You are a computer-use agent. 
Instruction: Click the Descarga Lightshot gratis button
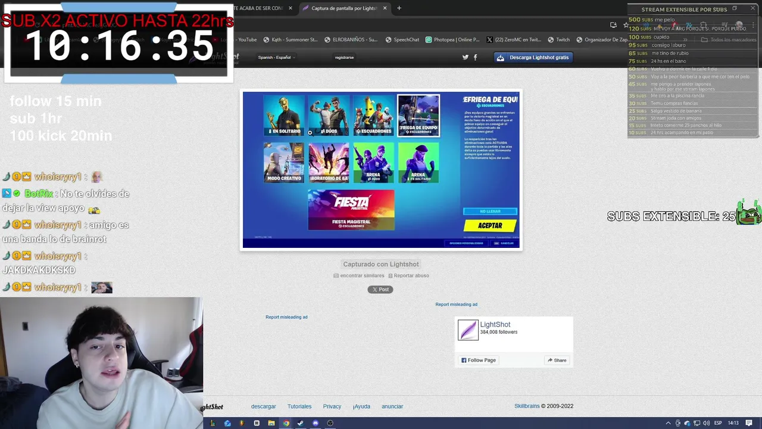tap(533, 57)
